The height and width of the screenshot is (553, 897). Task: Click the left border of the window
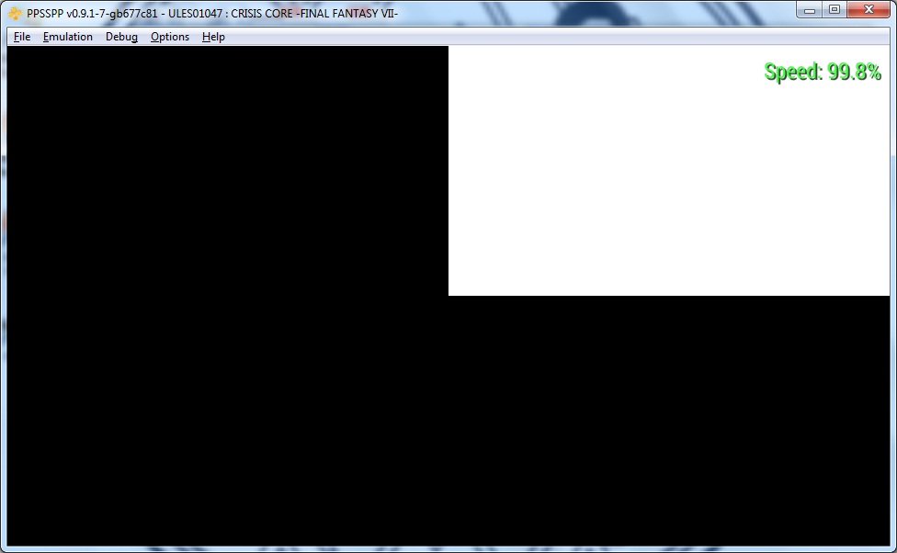(x=3, y=294)
